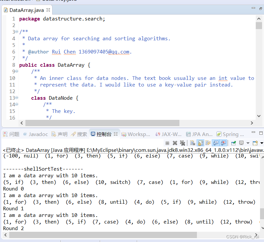The width and height of the screenshot is (264, 242).
Task: Collapse the DataNode class at line 13
Action: click(17, 98)
